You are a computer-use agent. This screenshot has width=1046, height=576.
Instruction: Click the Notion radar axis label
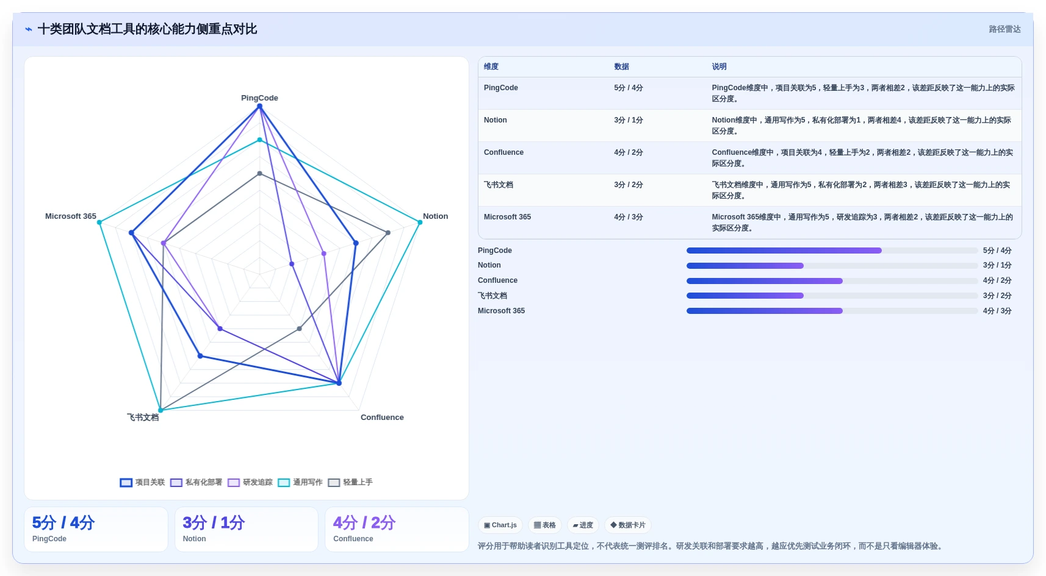pyautogui.click(x=435, y=216)
